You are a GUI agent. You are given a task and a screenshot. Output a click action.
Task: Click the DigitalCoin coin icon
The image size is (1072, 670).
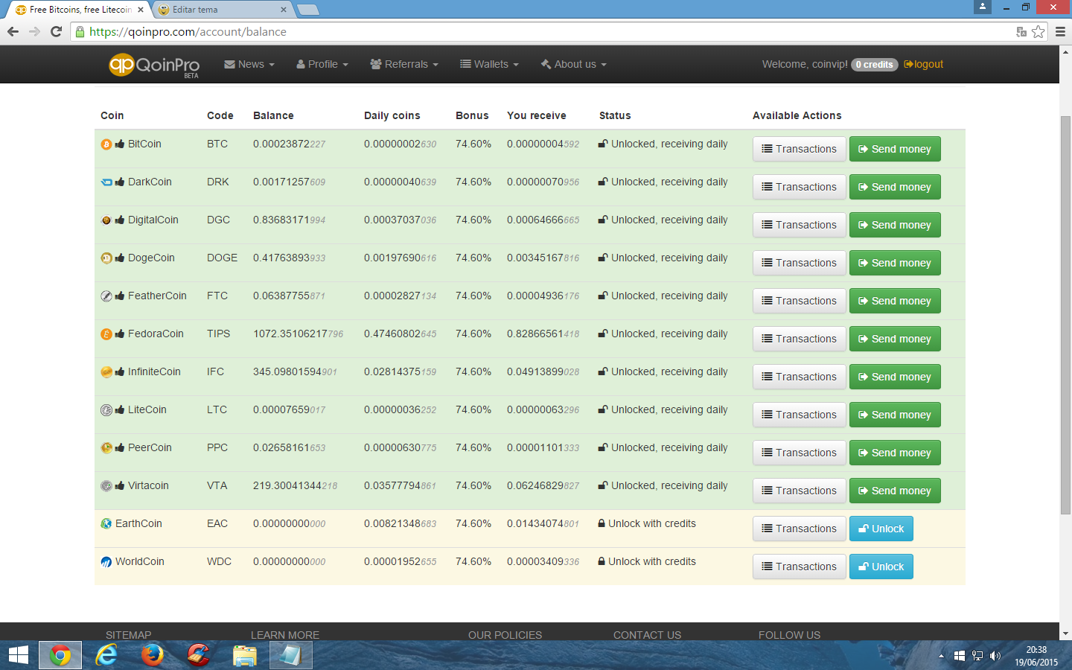(x=106, y=220)
